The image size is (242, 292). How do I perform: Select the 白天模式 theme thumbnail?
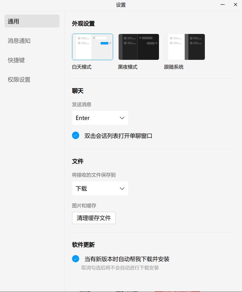click(92, 47)
